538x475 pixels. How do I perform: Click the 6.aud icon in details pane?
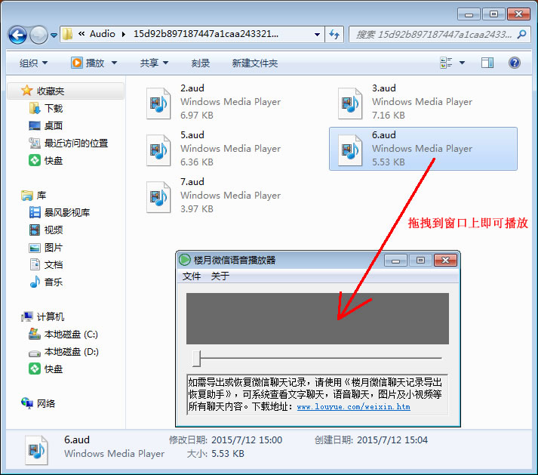tap(36, 449)
